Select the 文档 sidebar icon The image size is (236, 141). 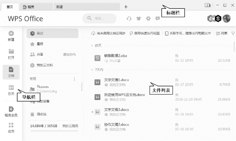pyautogui.click(x=11, y=70)
